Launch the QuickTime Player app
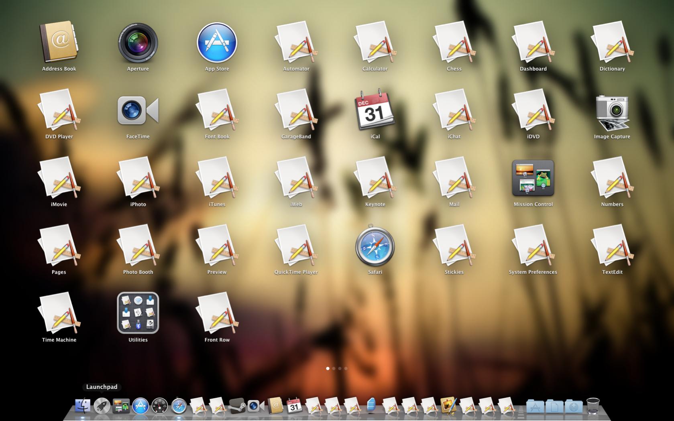674x421 pixels. point(296,246)
